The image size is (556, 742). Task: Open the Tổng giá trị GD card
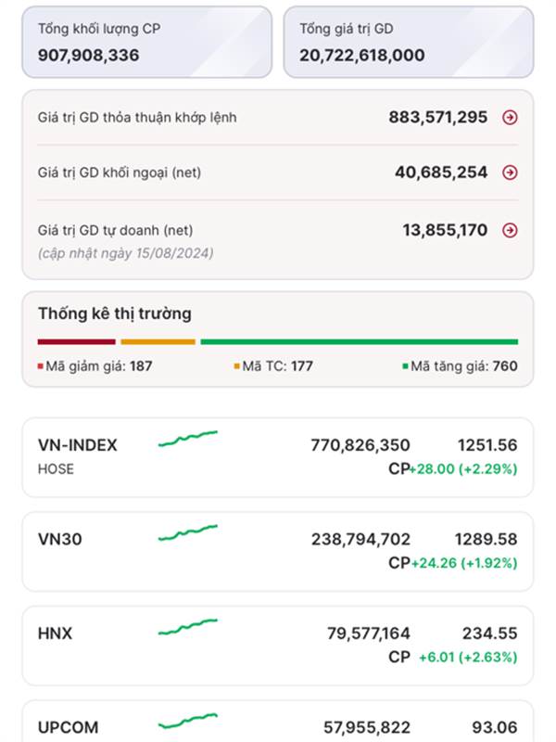[x=409, y=42]
